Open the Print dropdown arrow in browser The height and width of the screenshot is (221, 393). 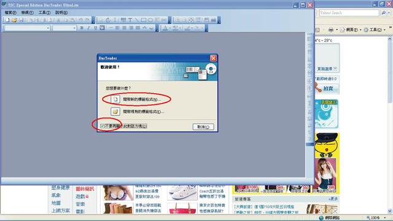pyautogui.click(x=337, y=30)
